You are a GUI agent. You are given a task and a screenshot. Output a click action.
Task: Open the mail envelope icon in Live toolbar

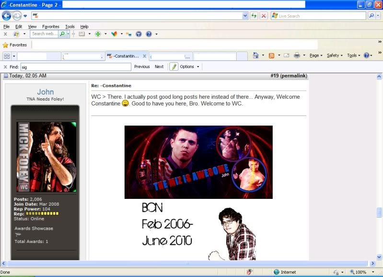82,34
